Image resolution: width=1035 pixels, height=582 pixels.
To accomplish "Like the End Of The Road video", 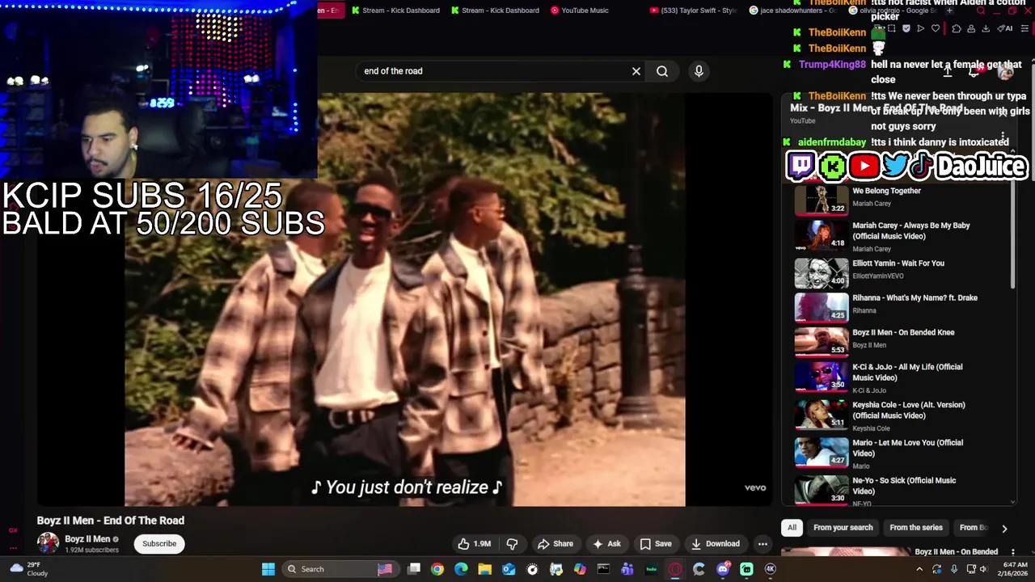I will [x=475, y=544].
